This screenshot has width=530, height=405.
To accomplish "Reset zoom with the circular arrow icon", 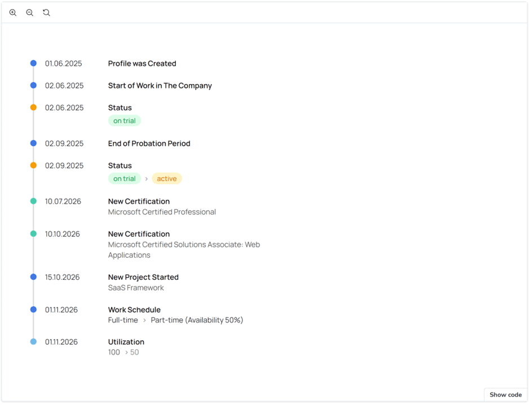I will [47, 12].
